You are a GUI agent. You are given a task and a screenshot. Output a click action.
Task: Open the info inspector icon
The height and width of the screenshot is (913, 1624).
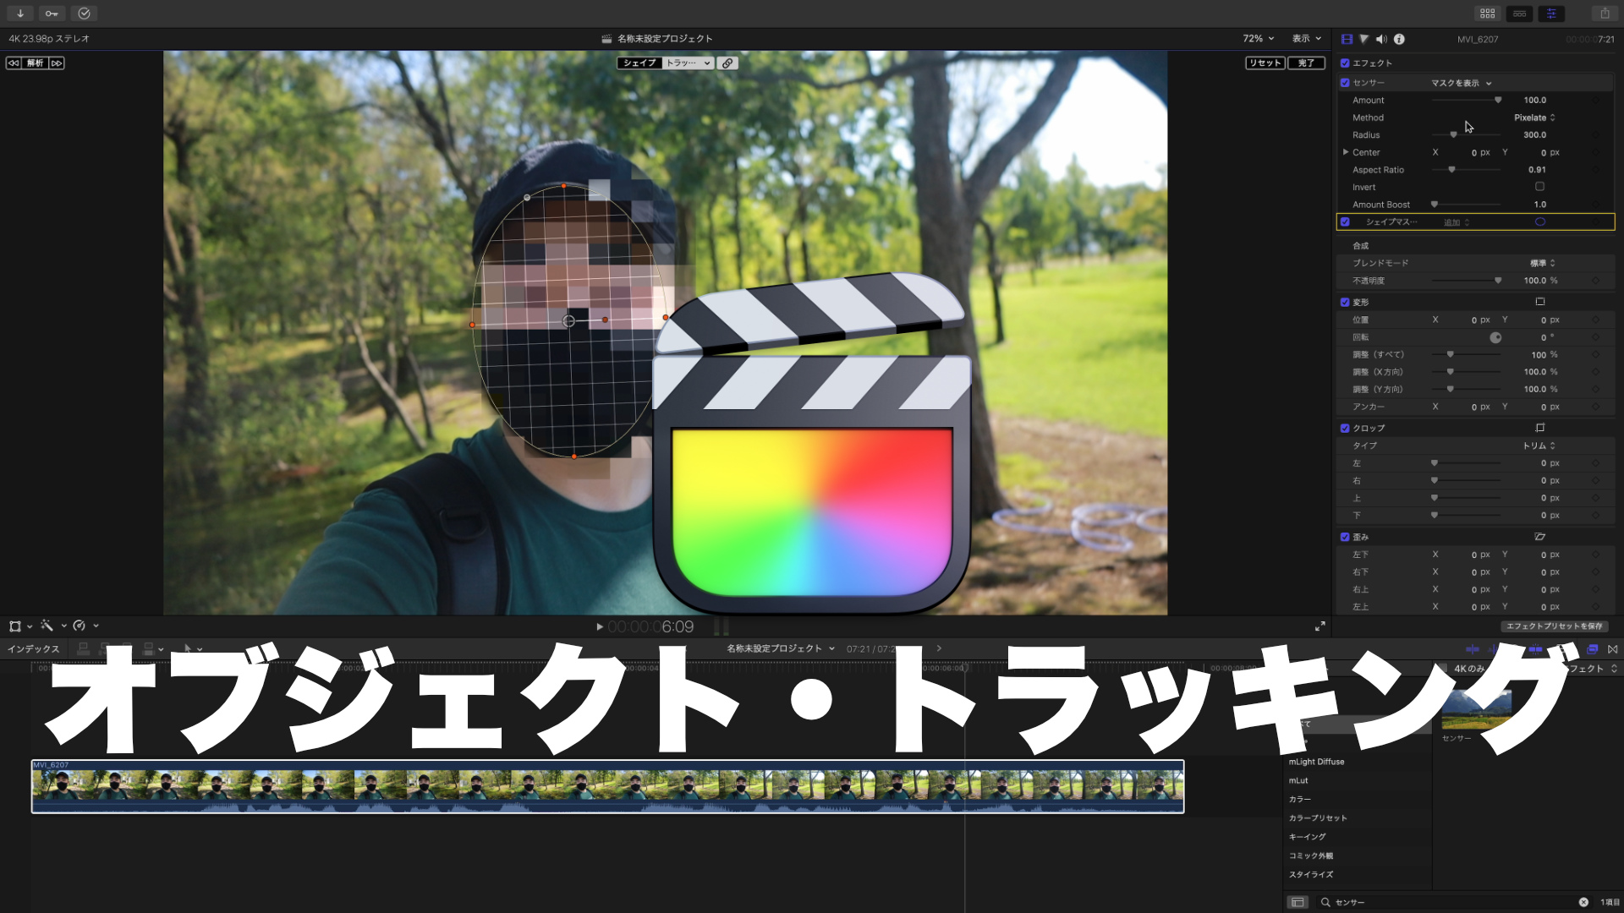pyautogui.click(x=1399, y=39)
